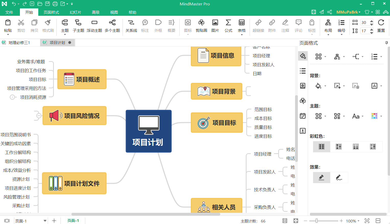Click the floating topic (浮动主题) icon
The image size is (390, 224).
[x=94, y=25]
